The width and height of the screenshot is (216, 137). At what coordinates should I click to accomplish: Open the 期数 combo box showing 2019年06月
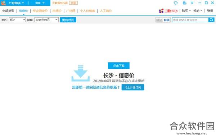[46, 20]
